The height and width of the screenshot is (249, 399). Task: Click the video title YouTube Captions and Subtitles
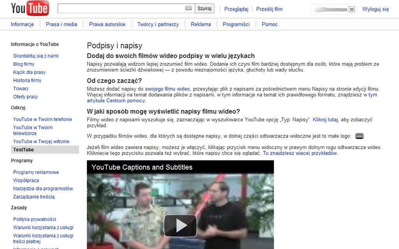coord(142,167)
